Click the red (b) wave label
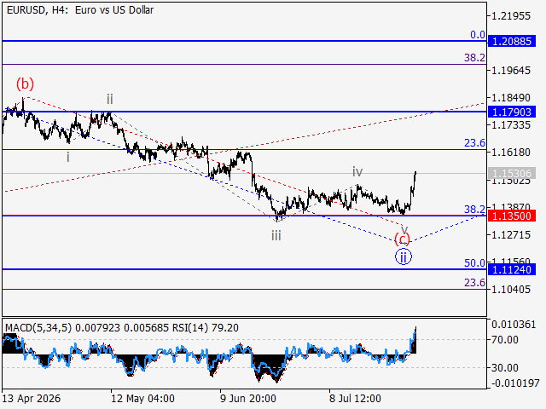This screenshot has height=409, width=546. tap(25, 84)
